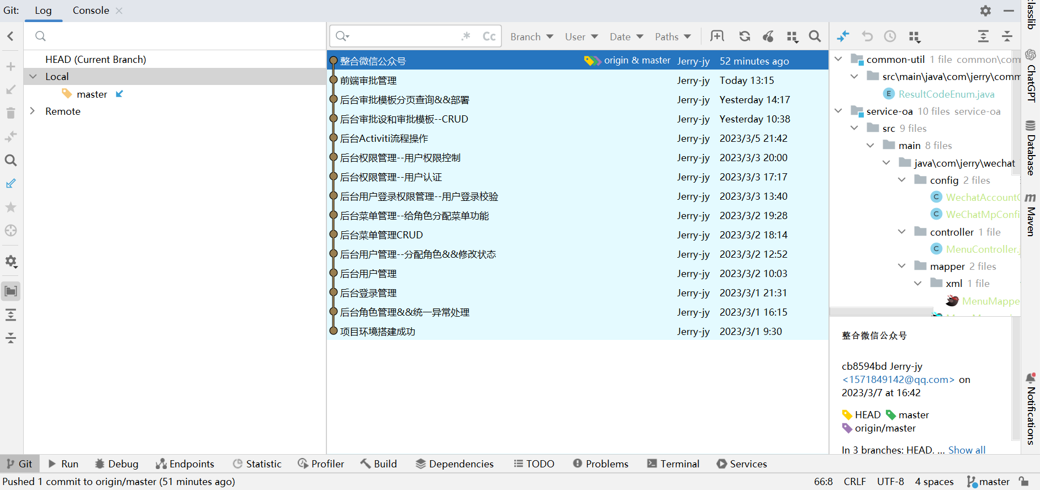Switch to the Console tab
This screenshot has height=490, width=1040.
tap(91, 10)
